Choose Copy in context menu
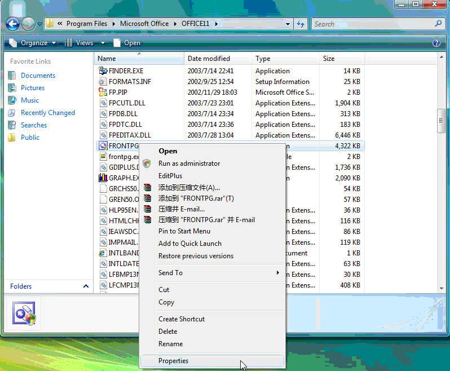450x371 pixels. 212,302
